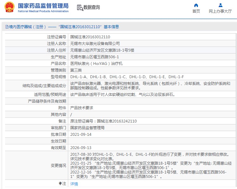237x189 pixels.
Task: Click the 附件 row label
Action: (x=62, y=108)
